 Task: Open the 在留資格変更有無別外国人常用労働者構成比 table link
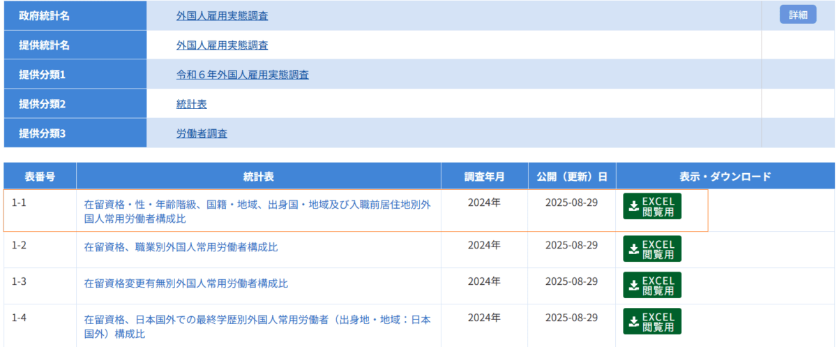tap(186, 283)
